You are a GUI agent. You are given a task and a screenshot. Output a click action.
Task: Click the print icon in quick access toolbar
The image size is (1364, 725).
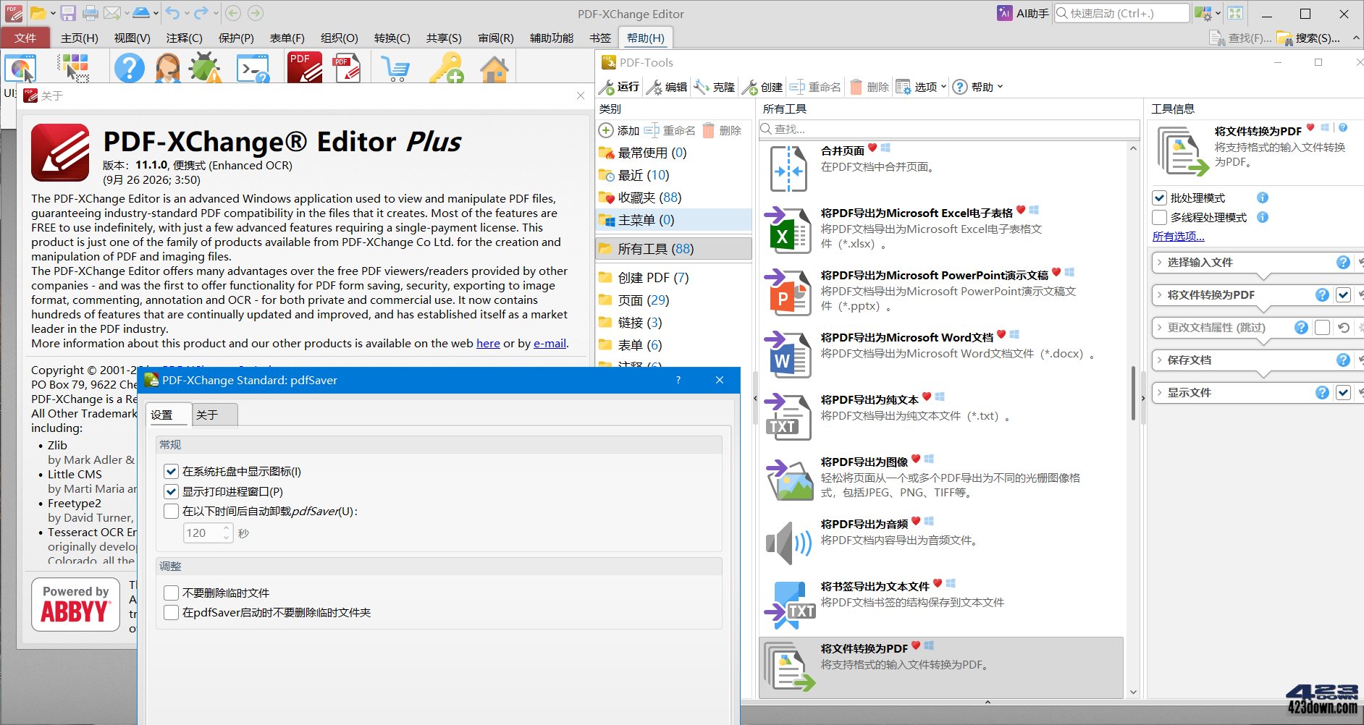(90, 13)
